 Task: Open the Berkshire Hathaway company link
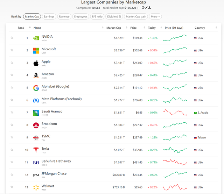56,161
